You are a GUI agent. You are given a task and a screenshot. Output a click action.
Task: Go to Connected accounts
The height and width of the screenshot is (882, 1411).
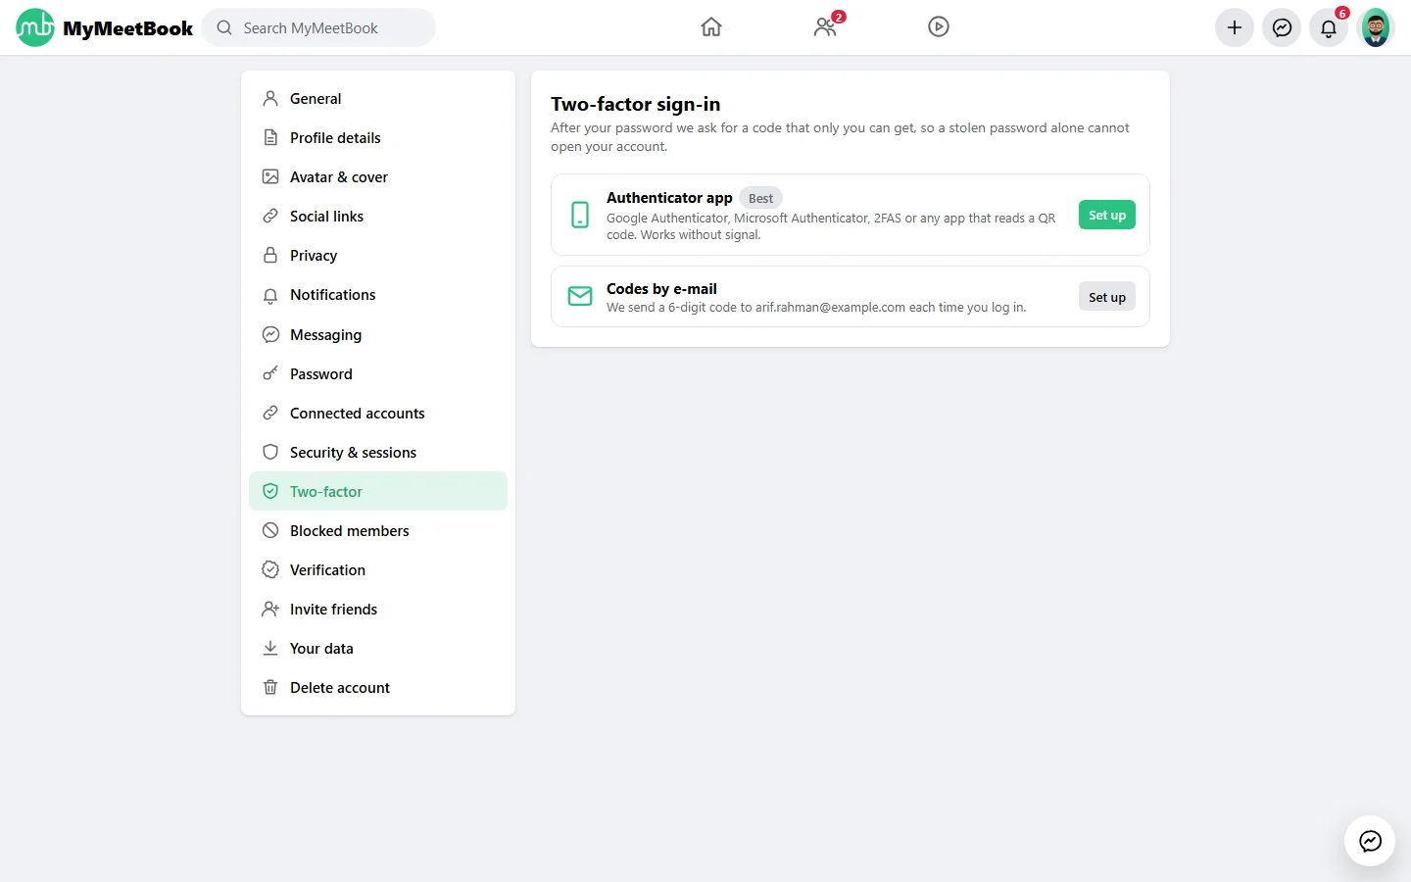coord(378,414)
